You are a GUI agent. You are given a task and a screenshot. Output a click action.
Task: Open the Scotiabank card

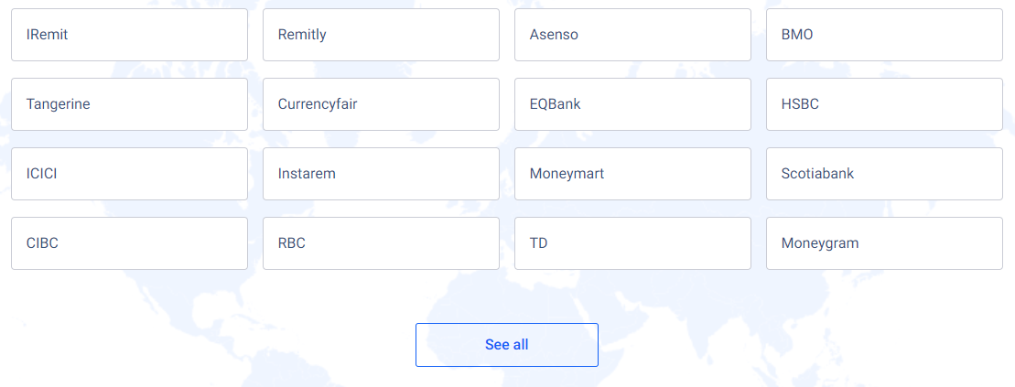(x=884, y=174)
